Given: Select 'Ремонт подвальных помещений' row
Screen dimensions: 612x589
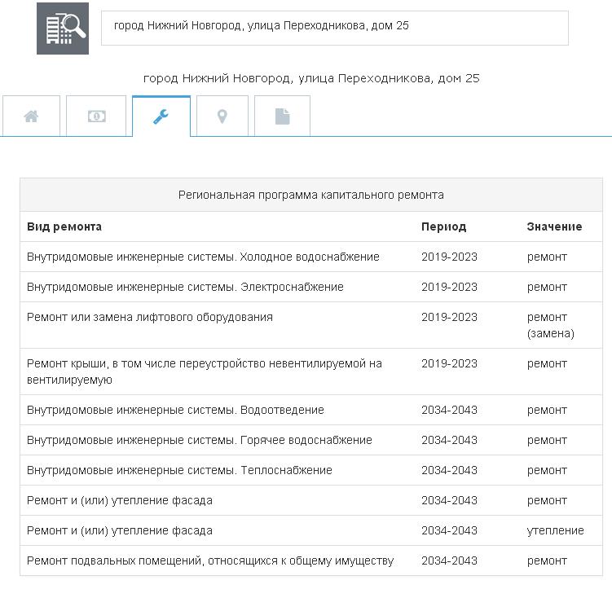Looking at the screenshot, I should click(x=210, y=560).
